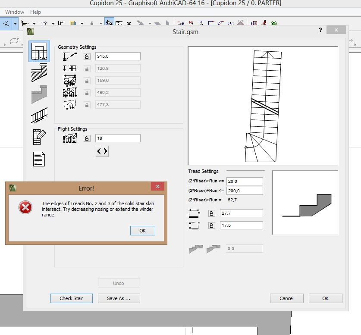Screen dimensions: 361x335
Task: Click the tread depth field 27,7
Action: [241, 213]
